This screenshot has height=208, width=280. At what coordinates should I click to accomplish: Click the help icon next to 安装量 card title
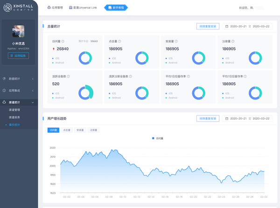176,41
